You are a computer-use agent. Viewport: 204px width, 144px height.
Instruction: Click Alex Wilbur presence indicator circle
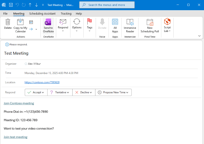26,64
